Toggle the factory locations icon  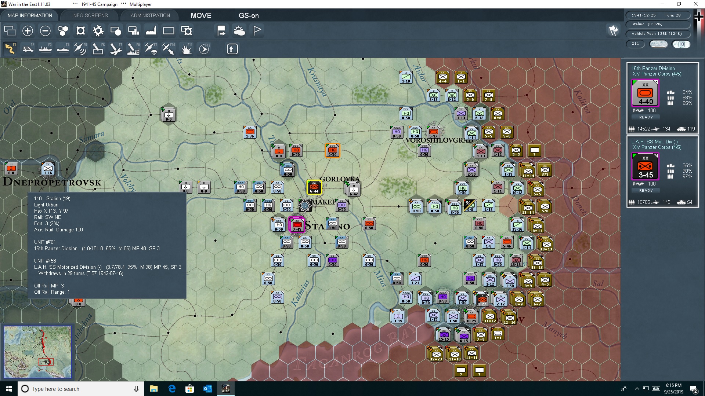click(x=151, y=31)
